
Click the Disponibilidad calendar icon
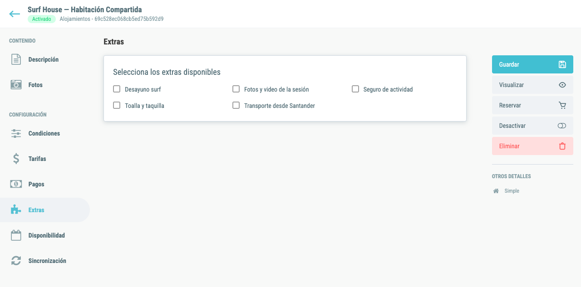point(16,235)
